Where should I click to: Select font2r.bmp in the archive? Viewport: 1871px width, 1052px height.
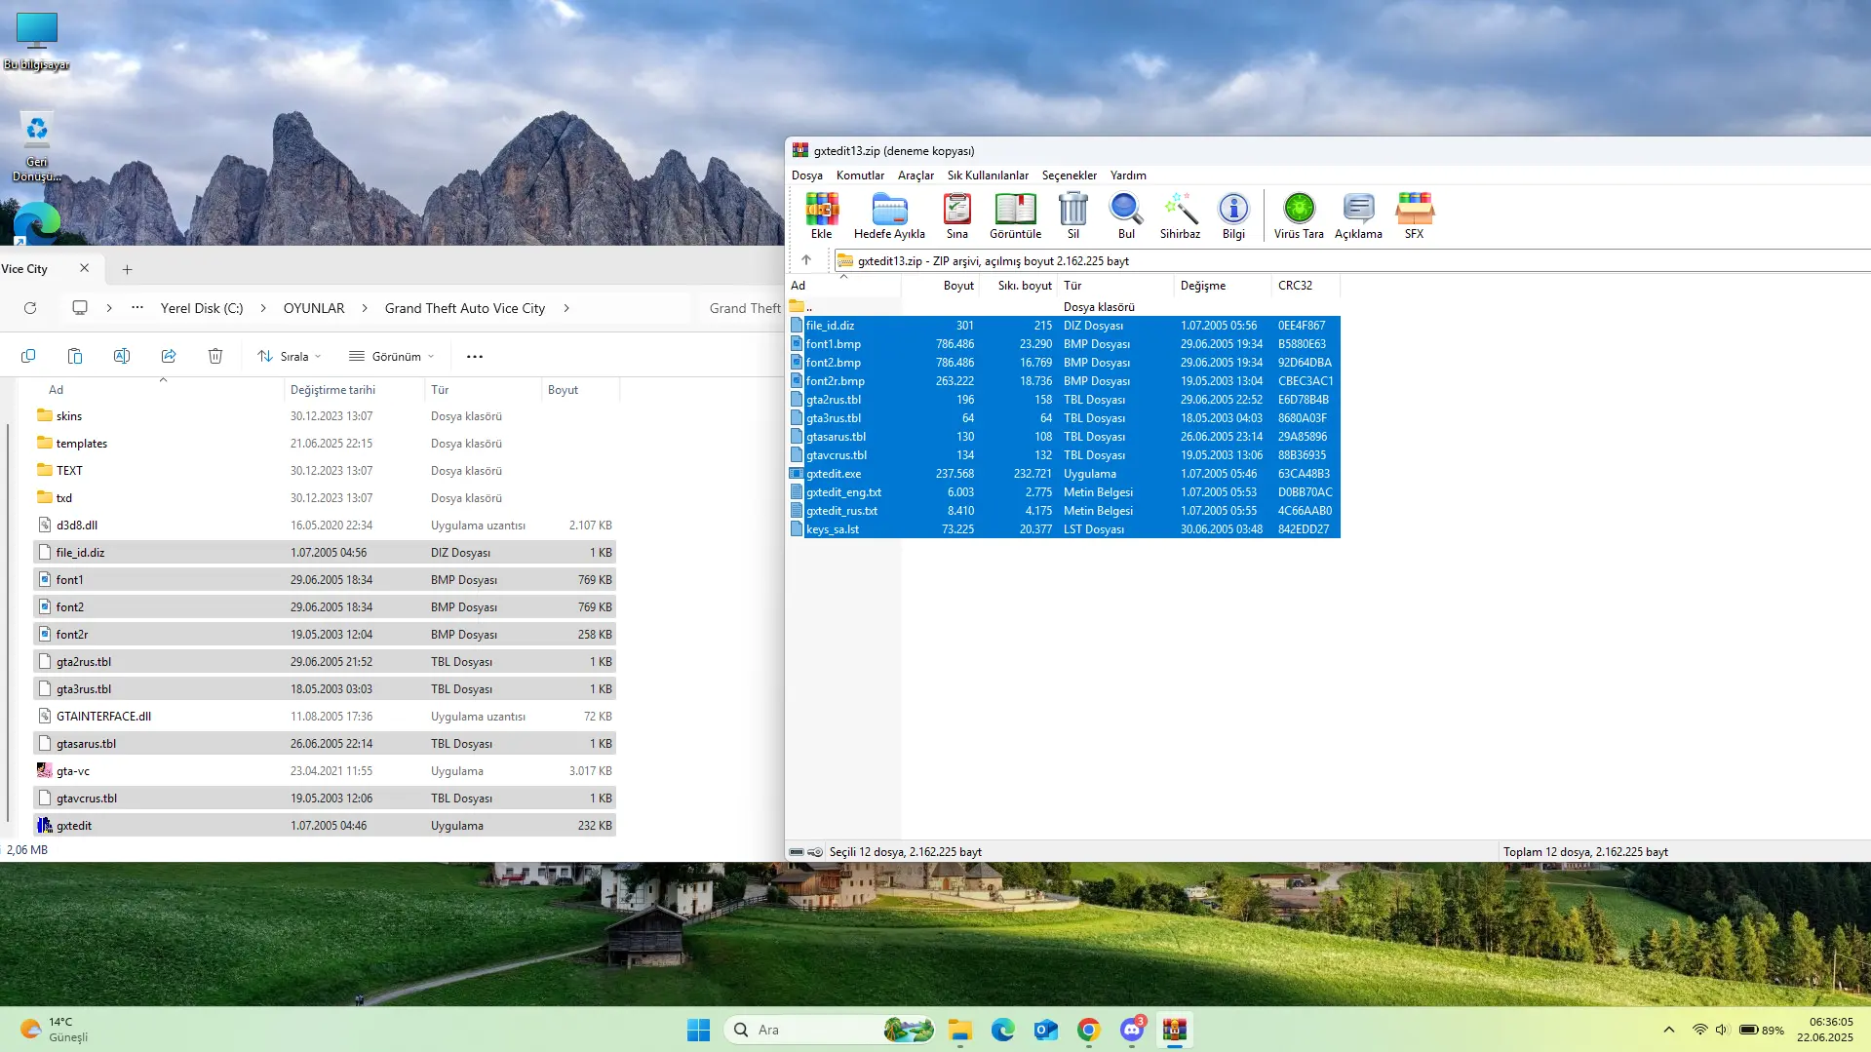pyautogui.click(x=1065, y=381)
